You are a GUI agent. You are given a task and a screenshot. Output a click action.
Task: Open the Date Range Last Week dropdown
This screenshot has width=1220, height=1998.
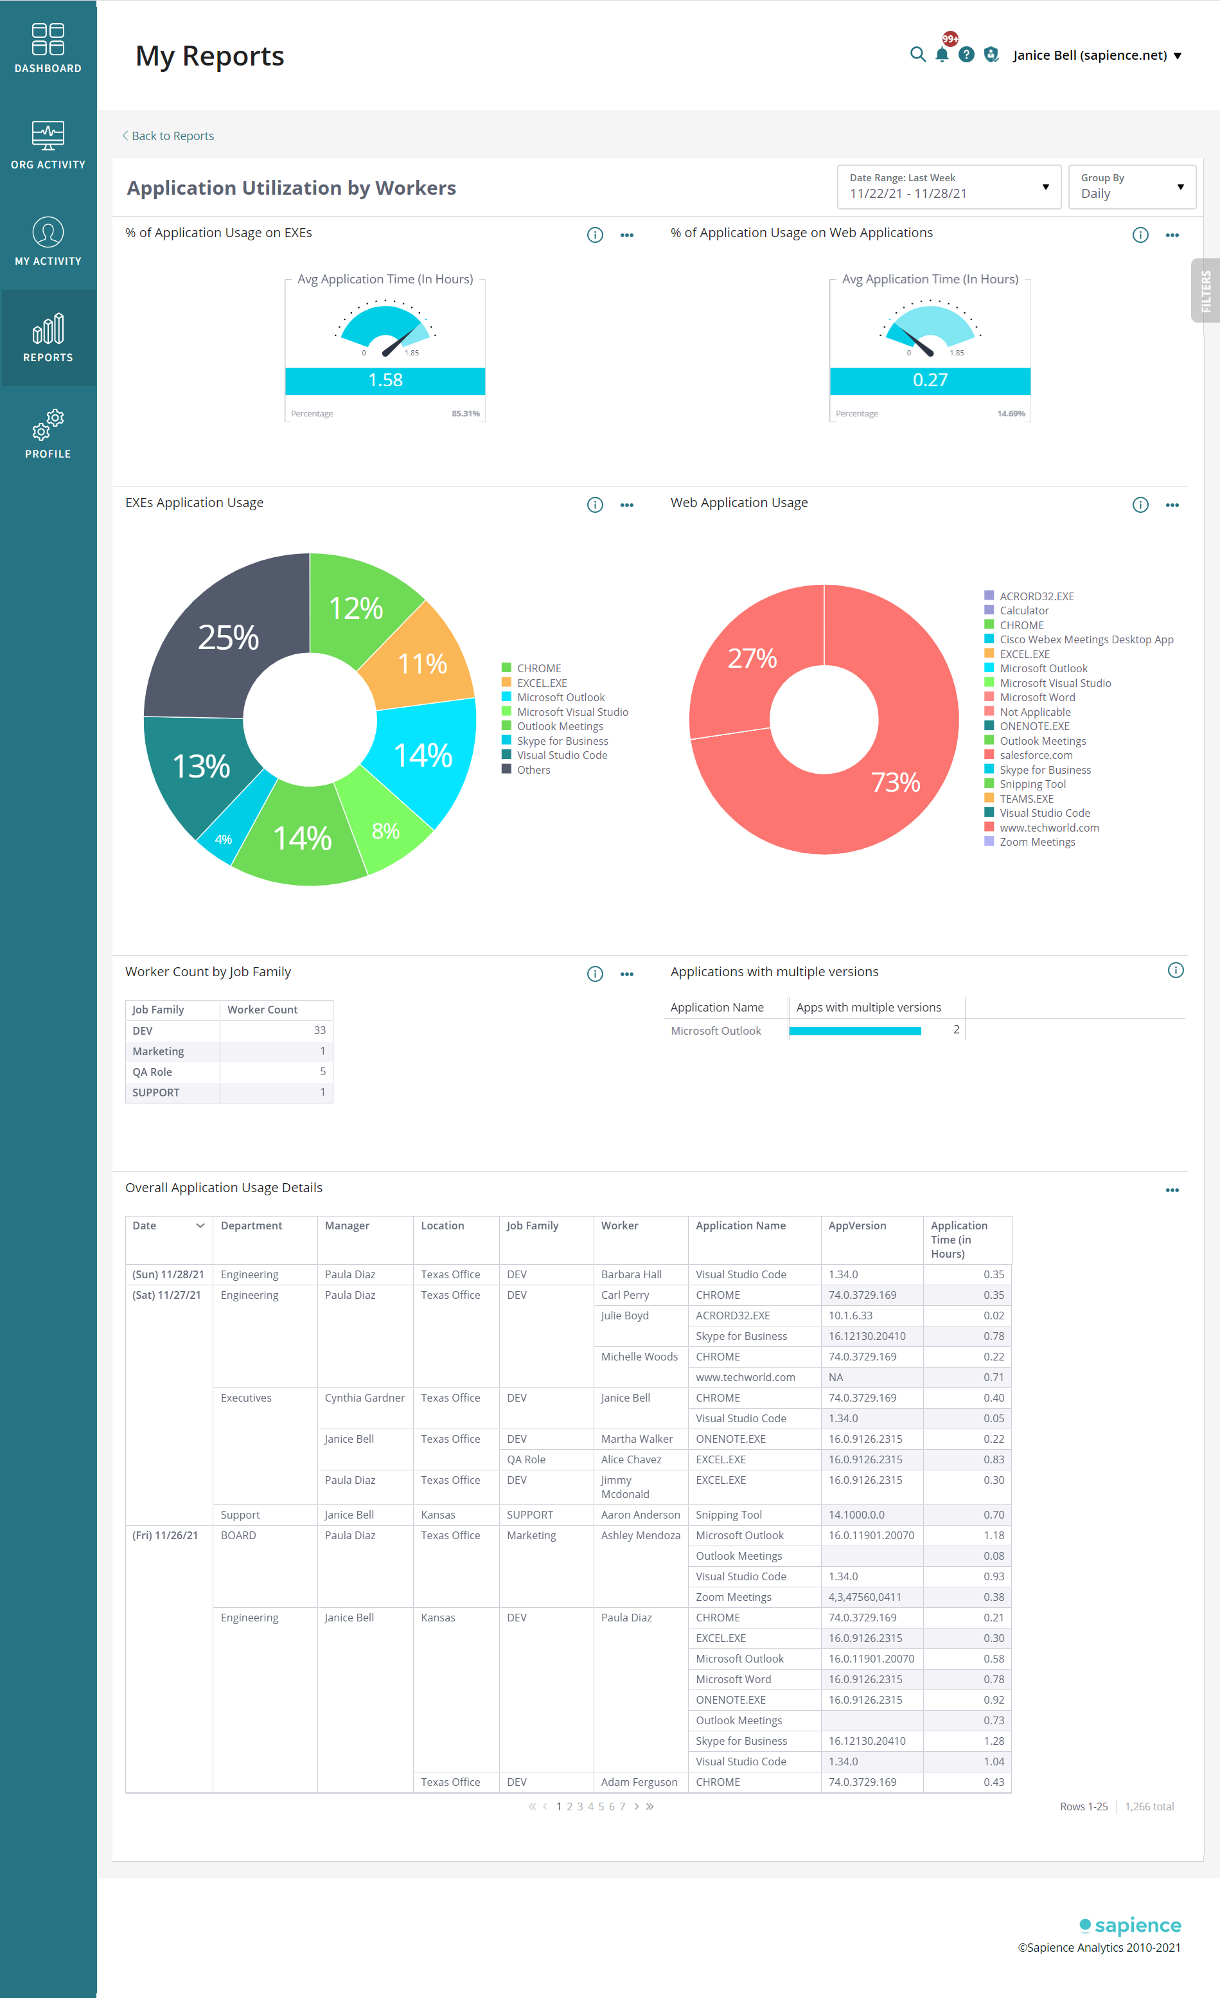tap(950, 187)
